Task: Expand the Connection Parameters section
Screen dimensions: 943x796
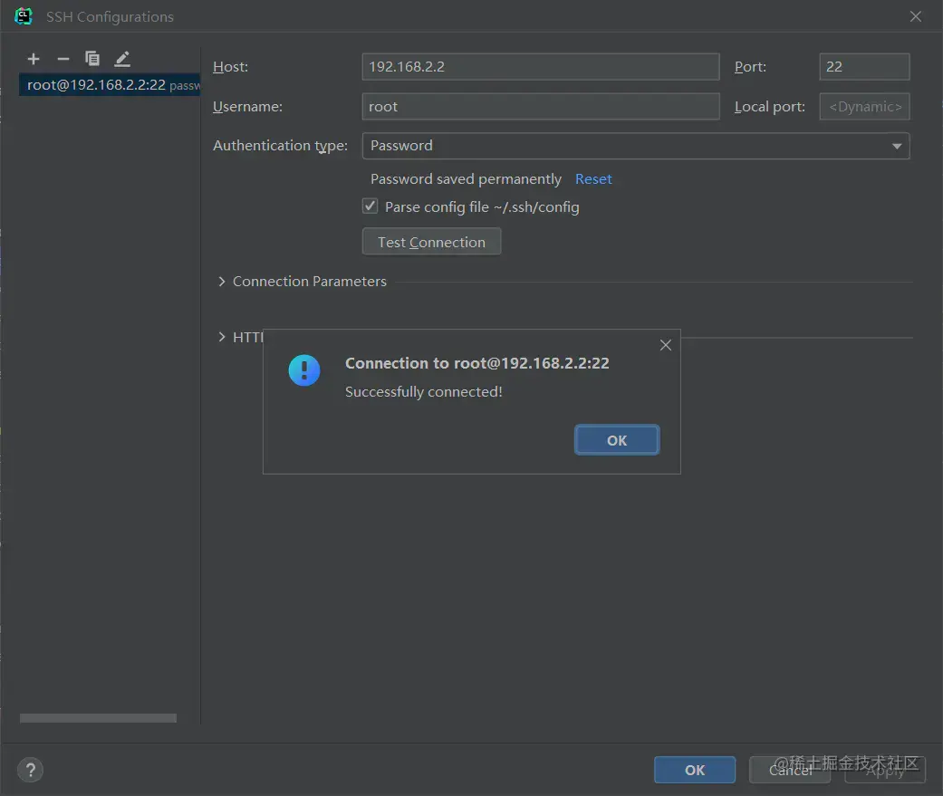Action: pos(222,282)
